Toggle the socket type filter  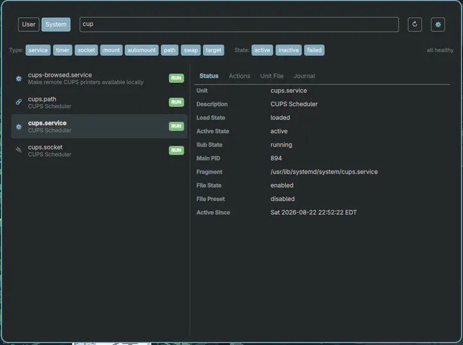coord(86,50)
